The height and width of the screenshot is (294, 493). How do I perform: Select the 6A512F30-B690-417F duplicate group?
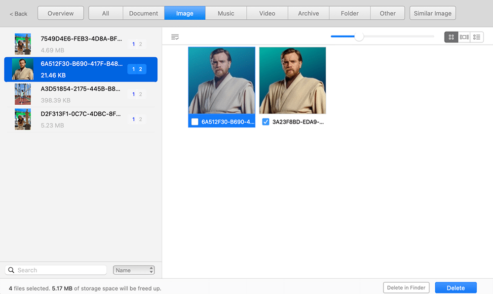(81, 69)
